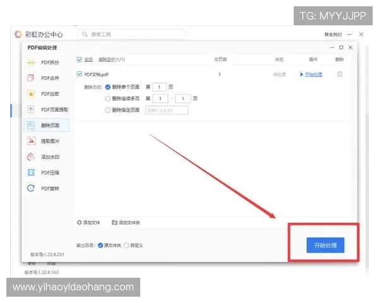The height and width of the screenshot is (303, 379).
Task: Click the version text 版本号:1.22.8.231
Action: tap(47, 254)
